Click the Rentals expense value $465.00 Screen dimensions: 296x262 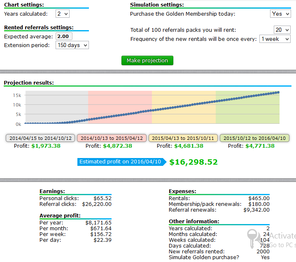click(259, 198)
